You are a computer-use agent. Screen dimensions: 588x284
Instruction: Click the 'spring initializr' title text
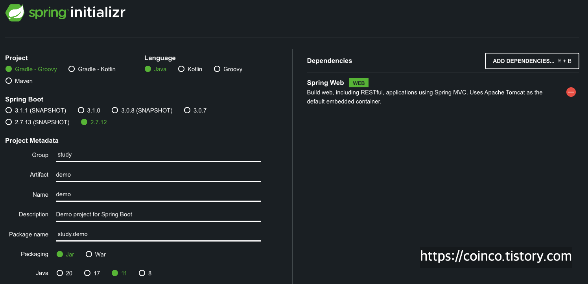(x=77, y=12)
